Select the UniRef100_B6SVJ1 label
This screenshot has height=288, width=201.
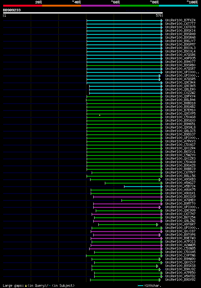[x=180, y=152]
